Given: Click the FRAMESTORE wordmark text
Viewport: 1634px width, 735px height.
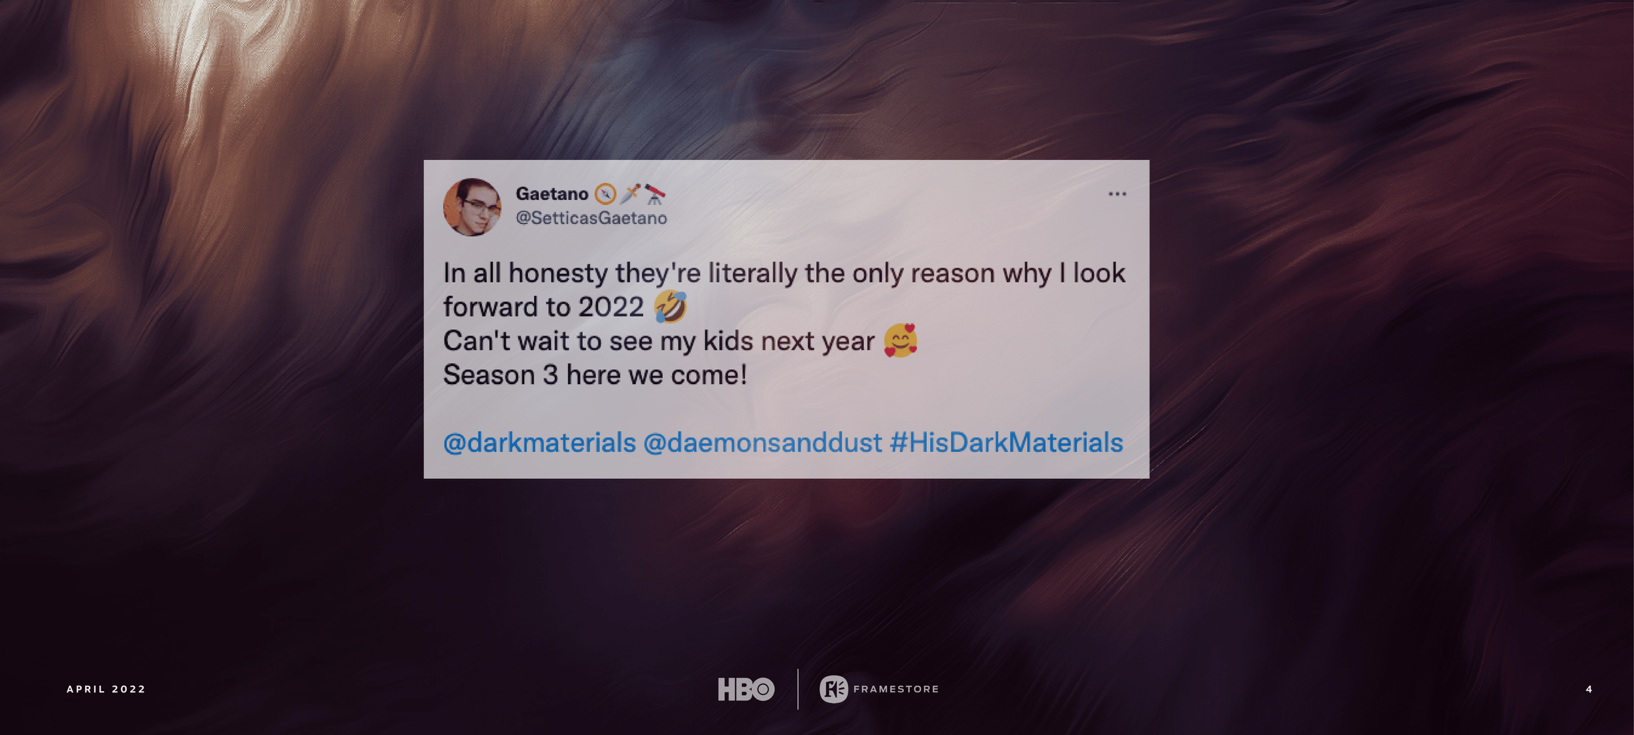Looking at the screenshot, I should pos(896,689).
